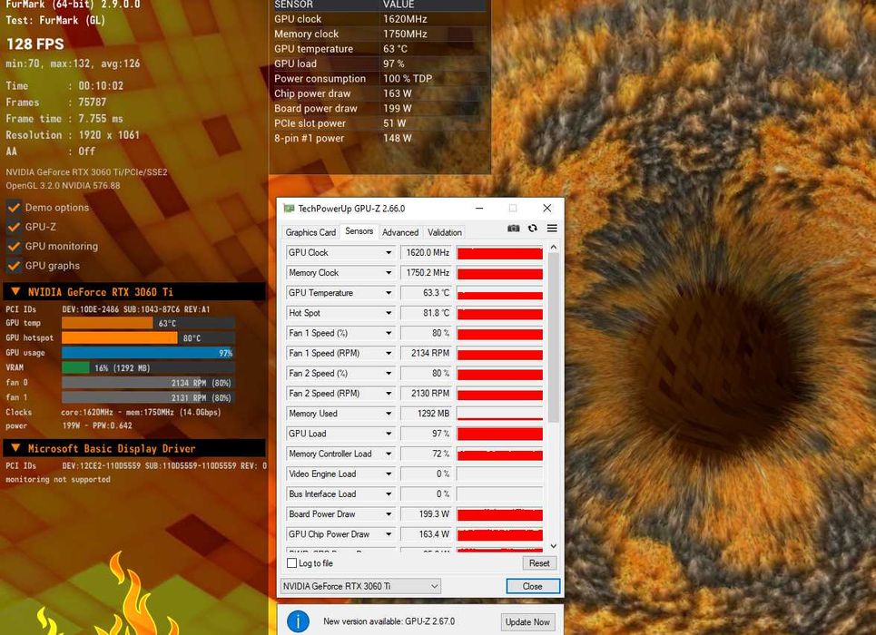Open the Fan 2 Speed (%) dropdown
876x635 pixels.
click(x=389, y=373)
